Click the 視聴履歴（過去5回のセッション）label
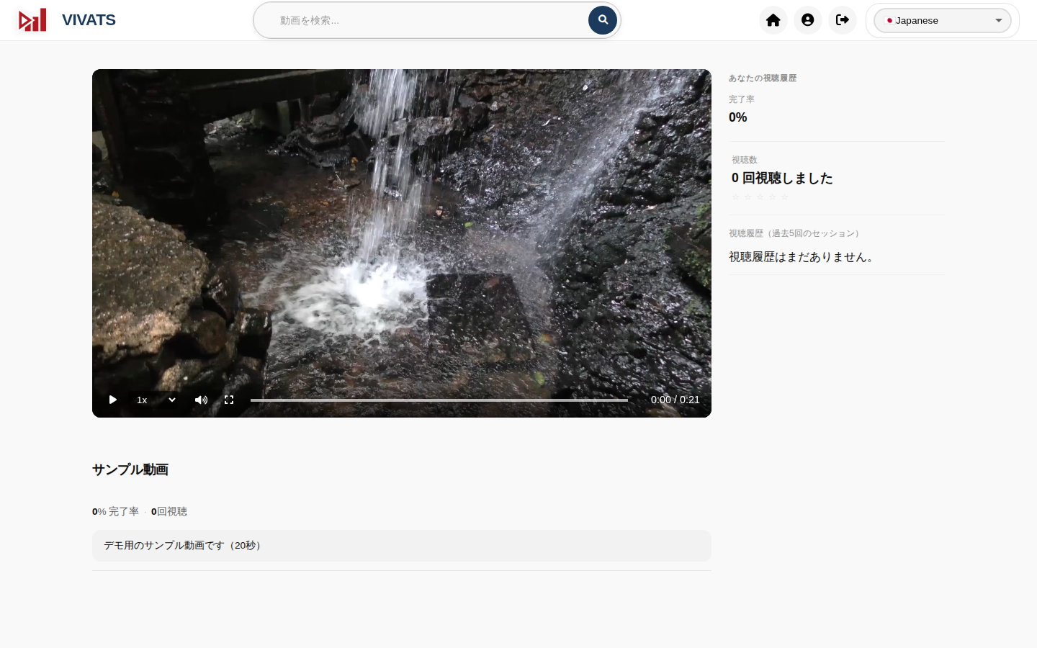The height and width of the screenshot is (648, 1037). (796, 233)
